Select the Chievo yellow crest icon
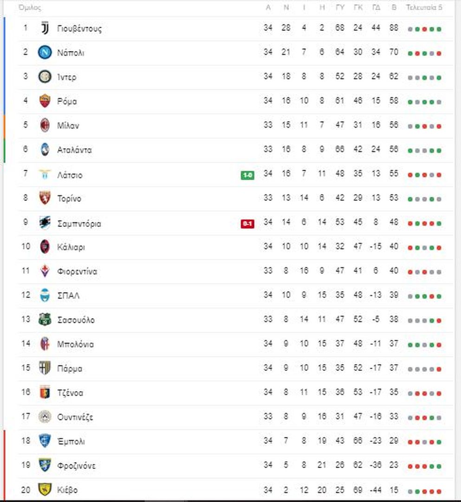The height and width of the screenshot is (502, 461). (x=45, y=489)
